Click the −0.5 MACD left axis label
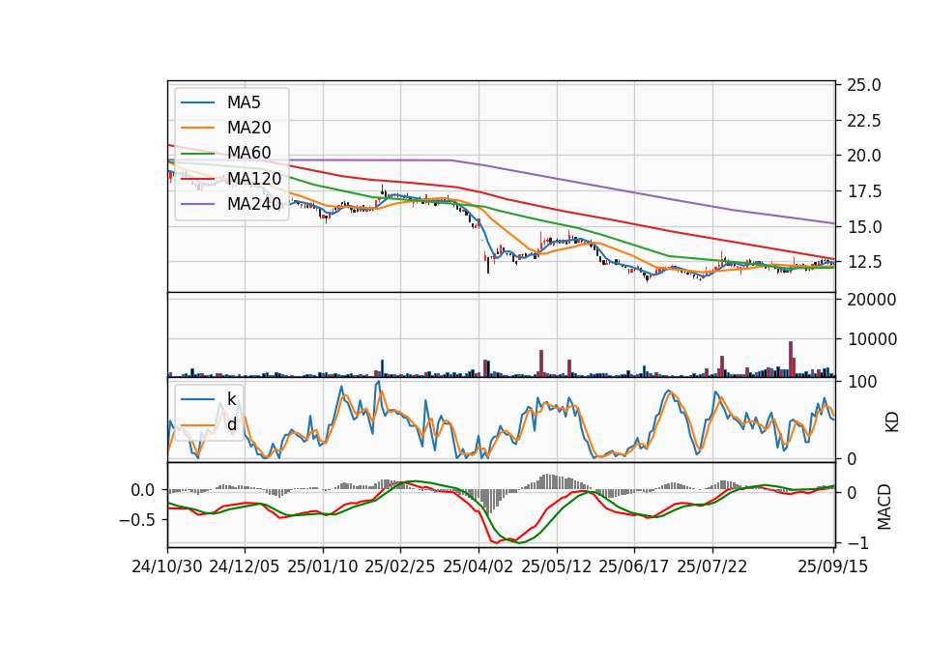Viewport: 928px width, 667px height. coord(136,520)
